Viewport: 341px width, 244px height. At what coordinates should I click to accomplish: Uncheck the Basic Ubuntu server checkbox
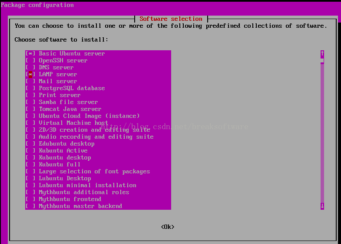tap(30, 54)
